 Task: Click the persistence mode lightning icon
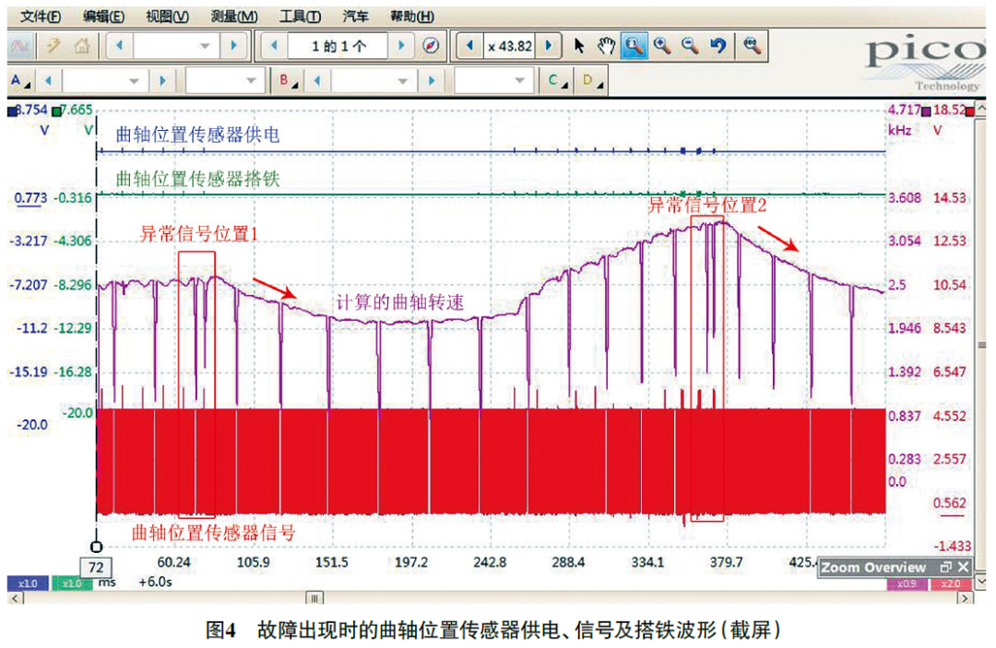[x=53, y=46]
